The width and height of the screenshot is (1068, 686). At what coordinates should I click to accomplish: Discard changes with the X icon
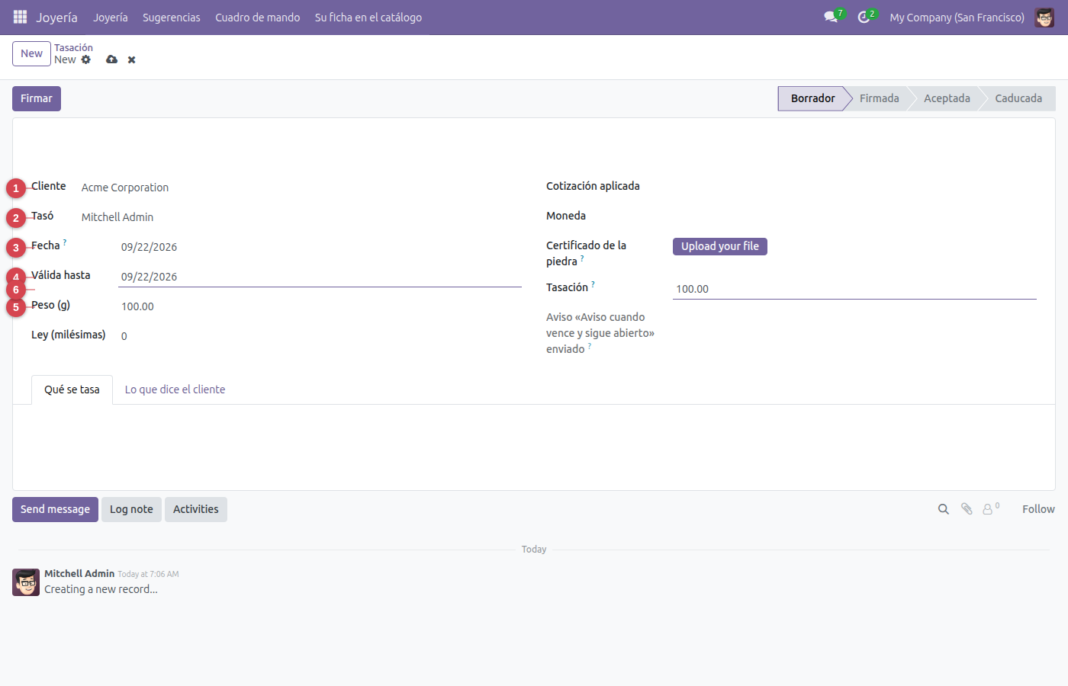click(132, 59)
